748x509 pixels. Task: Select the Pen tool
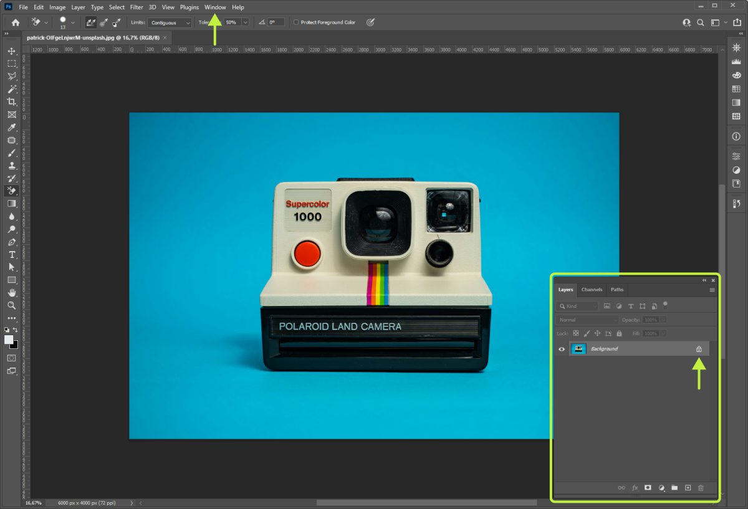click(11, 242)
